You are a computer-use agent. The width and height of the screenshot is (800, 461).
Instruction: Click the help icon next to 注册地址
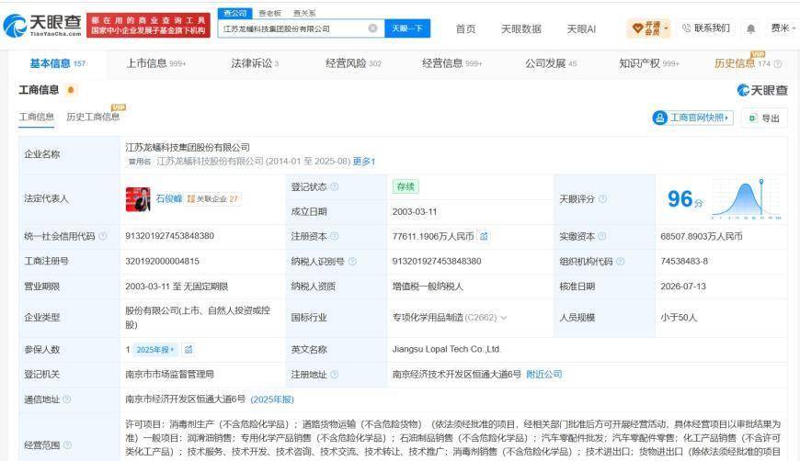click(x=334, y=375)
